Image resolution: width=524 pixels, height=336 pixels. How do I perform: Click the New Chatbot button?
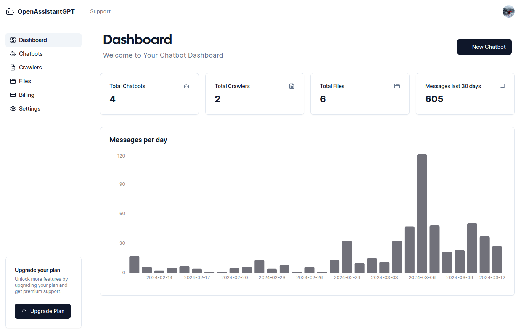[484, 47]
